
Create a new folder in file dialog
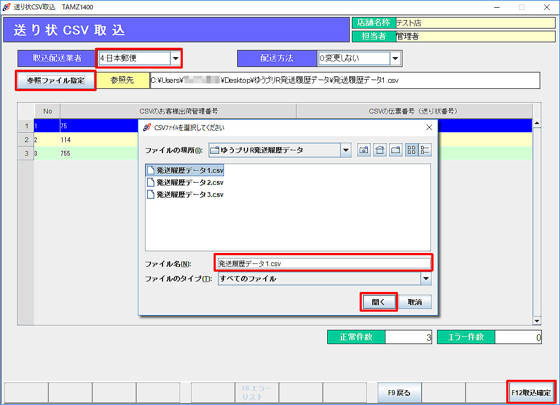pyautogui.click(x=396, y=150)
